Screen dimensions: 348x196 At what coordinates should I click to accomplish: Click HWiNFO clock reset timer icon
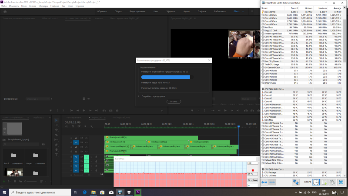point(316,182)
